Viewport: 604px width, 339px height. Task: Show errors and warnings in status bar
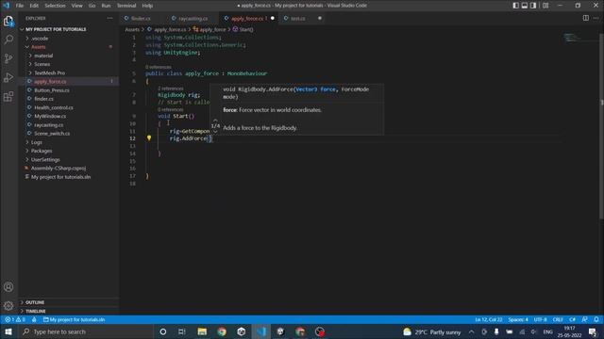[15, 319]
